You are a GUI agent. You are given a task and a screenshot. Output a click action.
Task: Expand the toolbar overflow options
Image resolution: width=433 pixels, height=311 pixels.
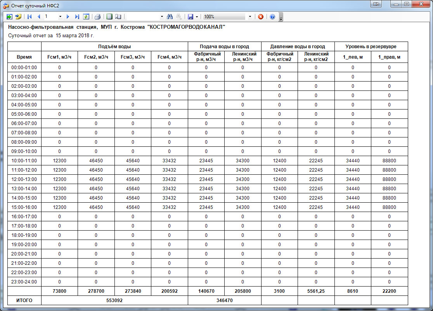(x=281, y=17)
